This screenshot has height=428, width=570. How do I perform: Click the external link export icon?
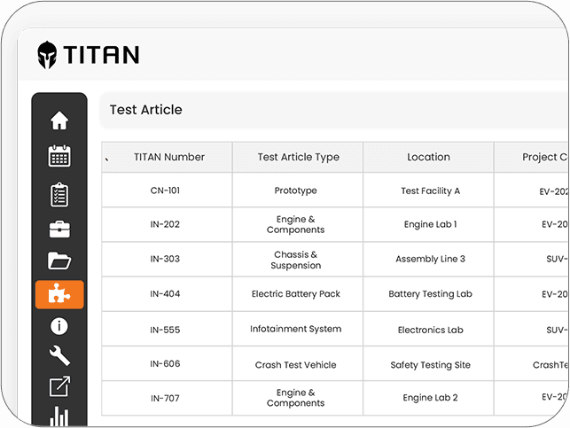[59, 386]
